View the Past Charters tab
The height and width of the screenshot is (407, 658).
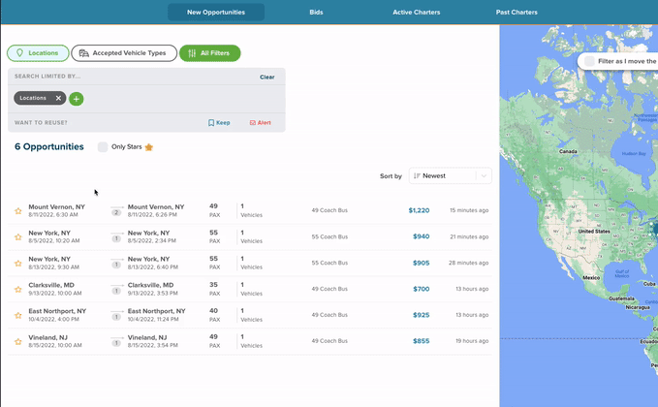(x=517, y=13)
